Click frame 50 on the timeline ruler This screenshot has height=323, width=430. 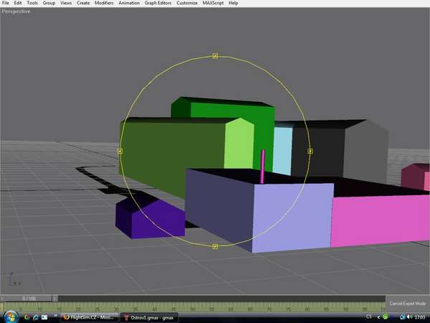(x=193, y=309)
